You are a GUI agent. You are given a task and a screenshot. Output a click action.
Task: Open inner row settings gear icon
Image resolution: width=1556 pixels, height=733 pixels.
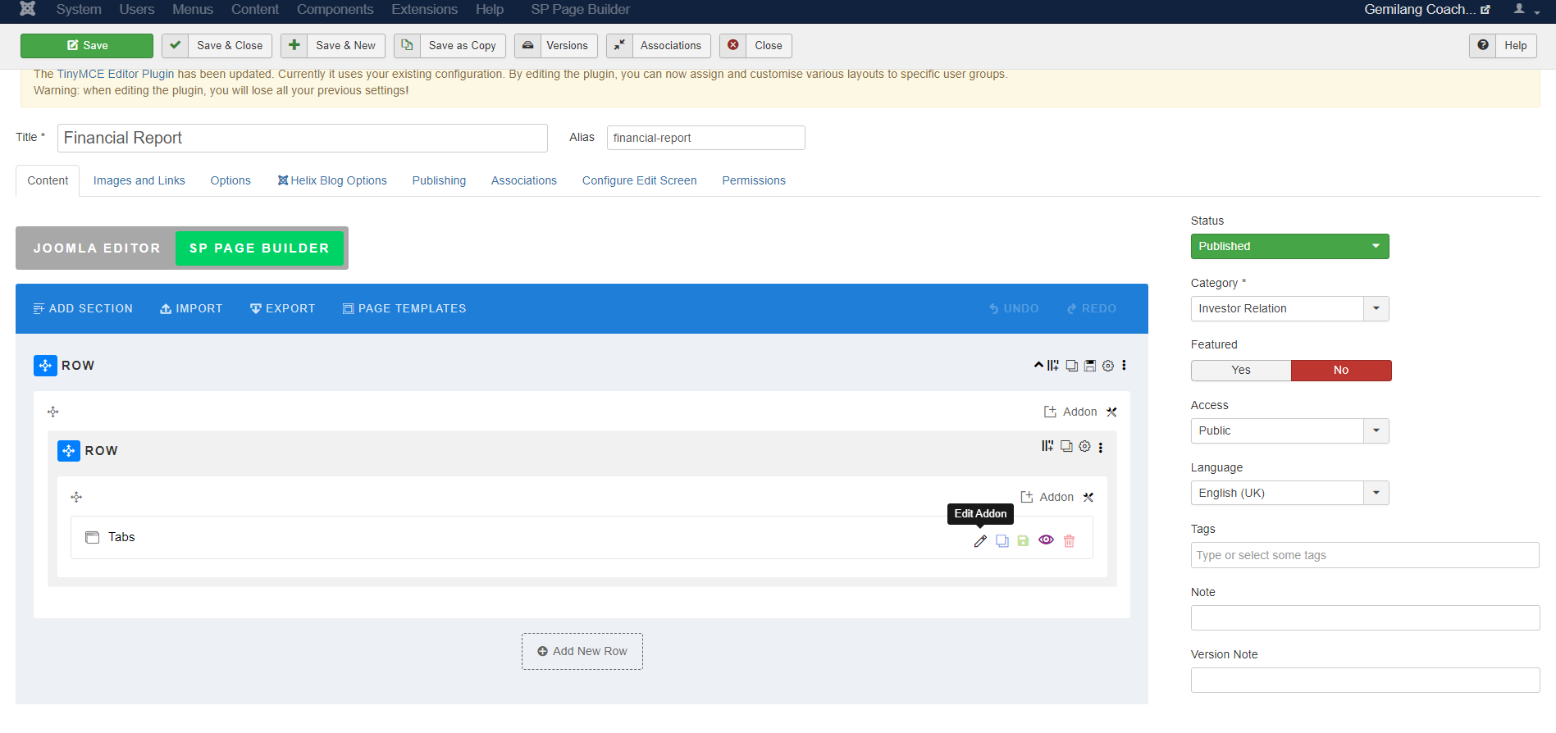1084,446
